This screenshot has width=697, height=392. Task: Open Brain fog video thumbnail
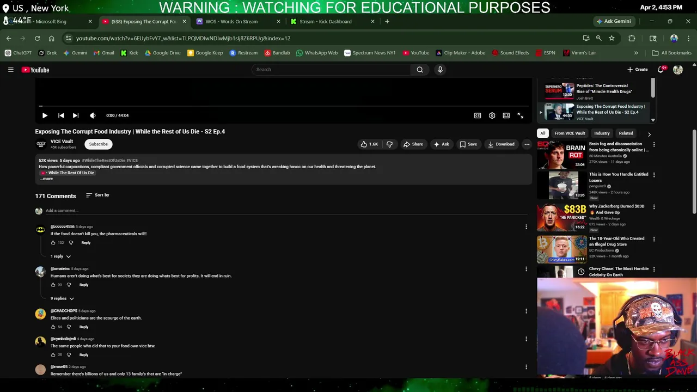coord(561,155)
